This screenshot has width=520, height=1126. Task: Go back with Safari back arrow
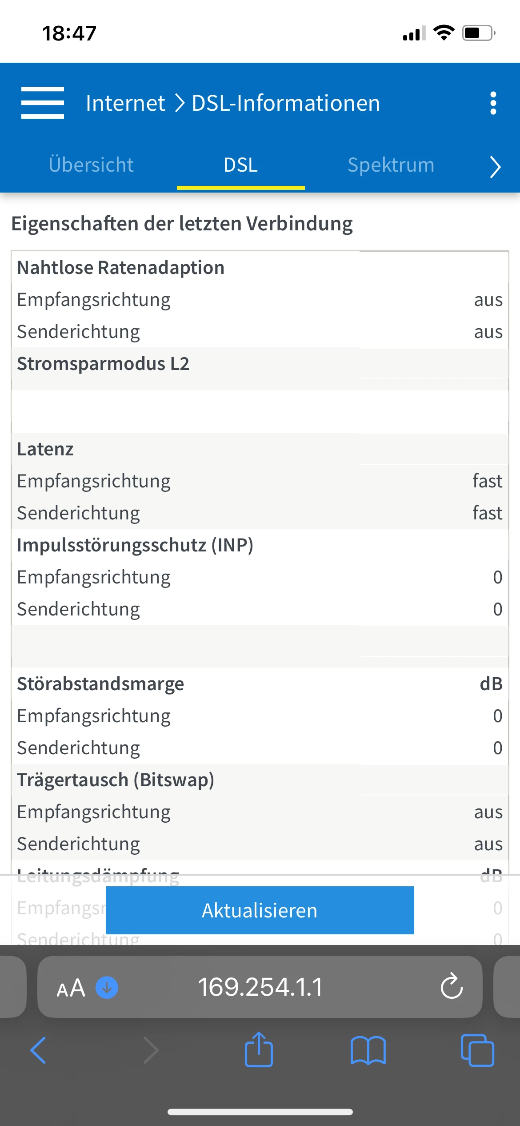tap(38, 1050)
